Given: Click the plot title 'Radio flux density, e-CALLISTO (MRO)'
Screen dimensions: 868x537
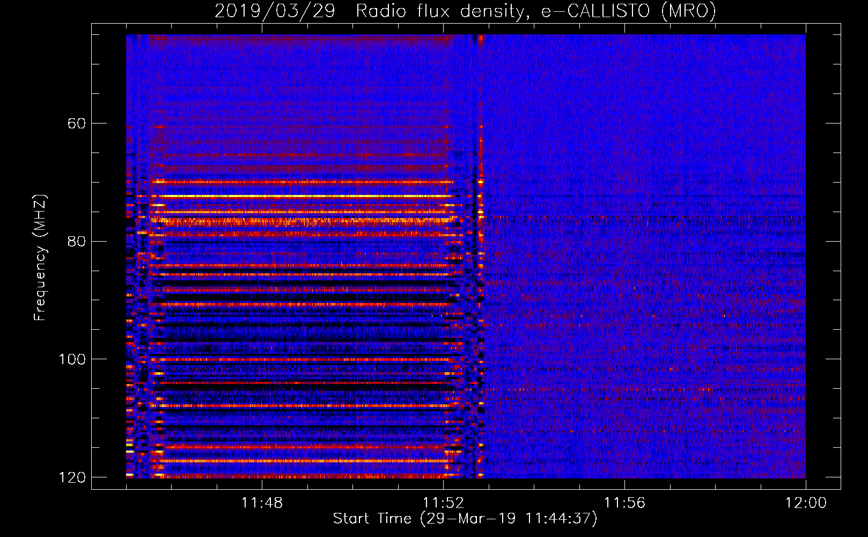Looking at the screenshot, I should pos(536,11).
